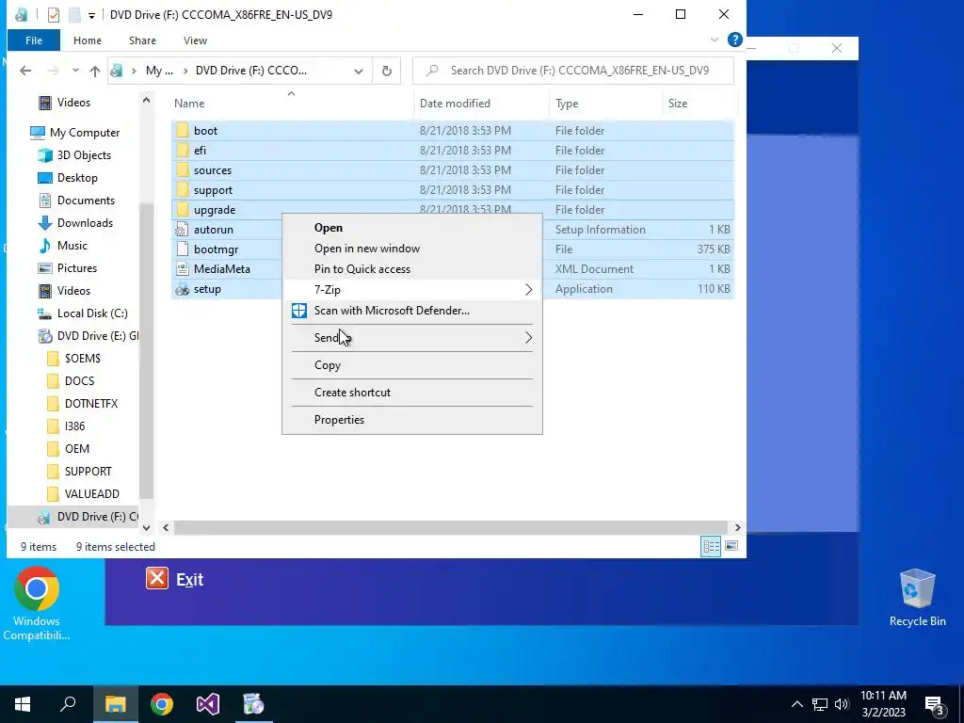Open the Recycle Bin desktop icon
This screenshot has height=723, width=964.
[917, 598]
